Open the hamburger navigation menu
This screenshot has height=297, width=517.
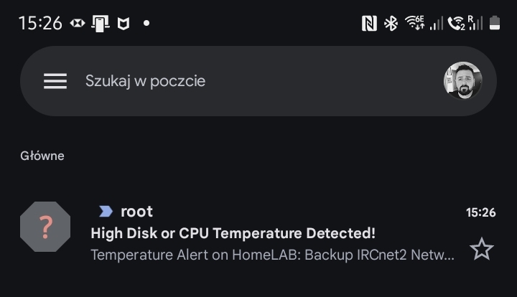pyautogui.click(x=55, y=81)
